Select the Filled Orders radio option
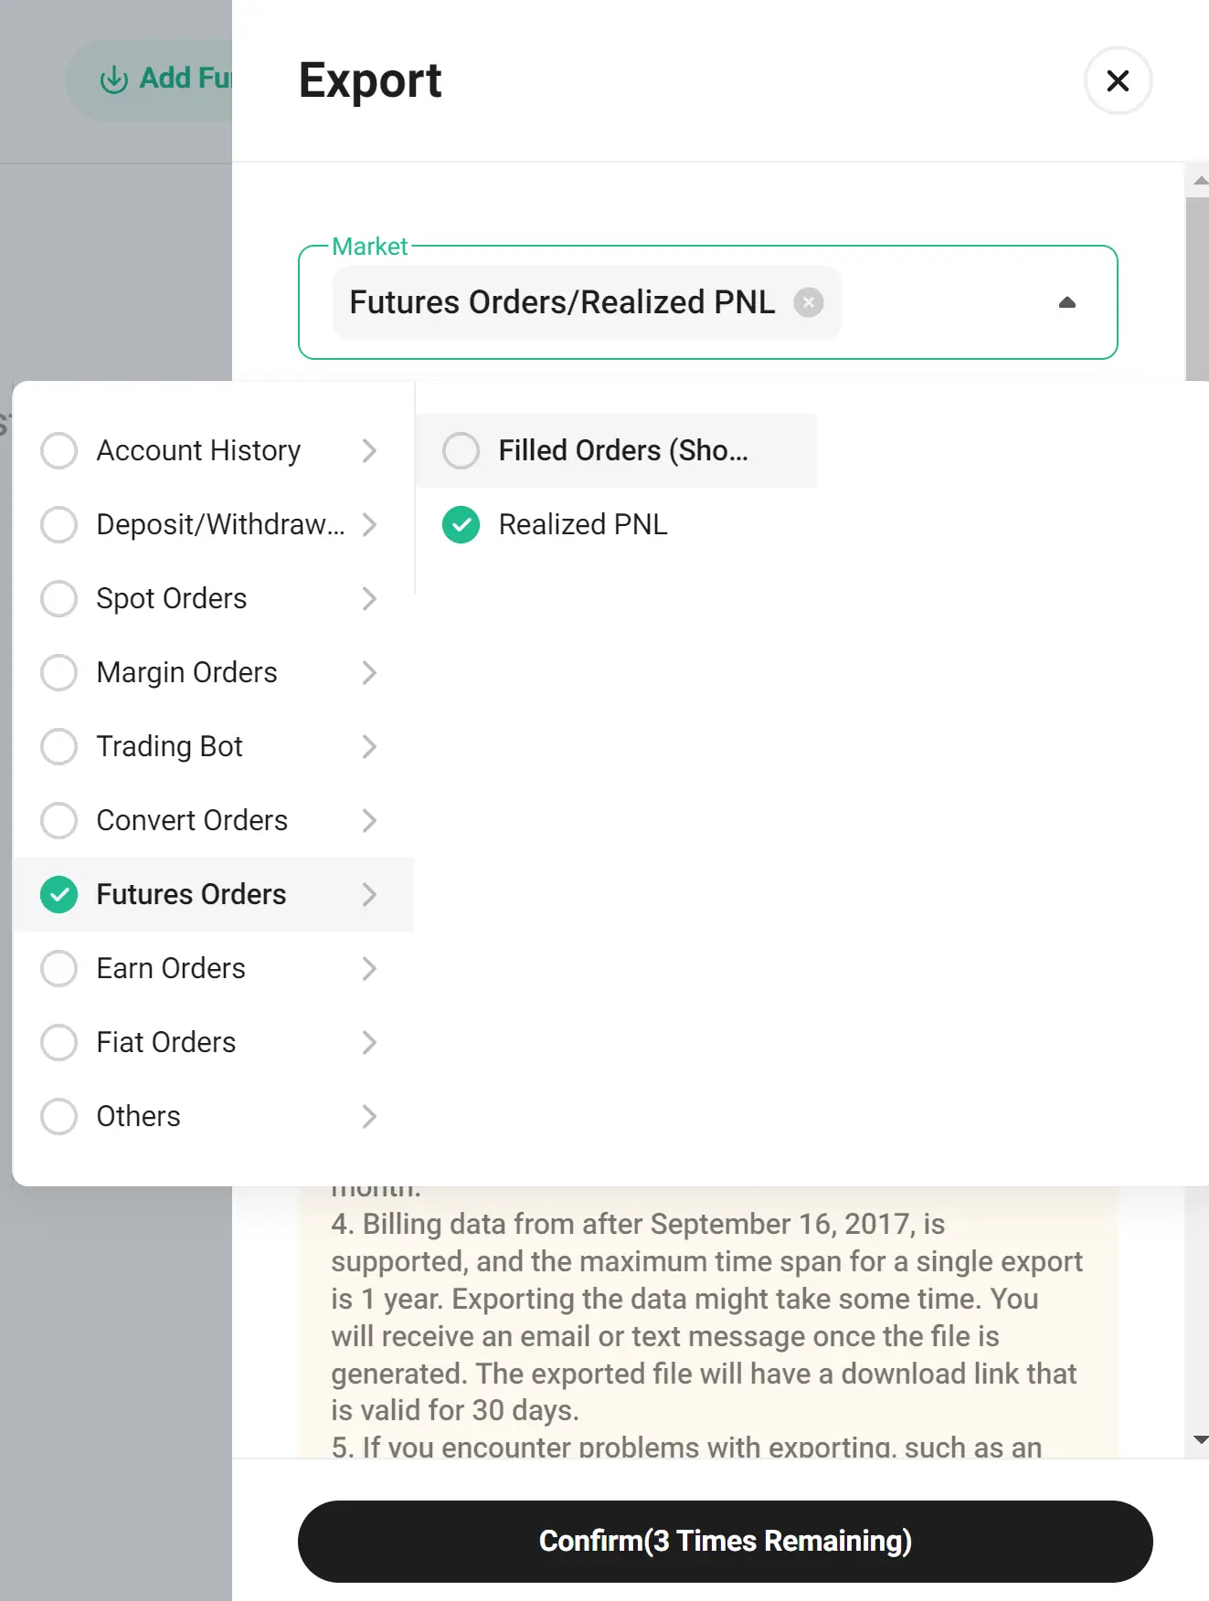1209x1601 pixels. coord(461,450)
